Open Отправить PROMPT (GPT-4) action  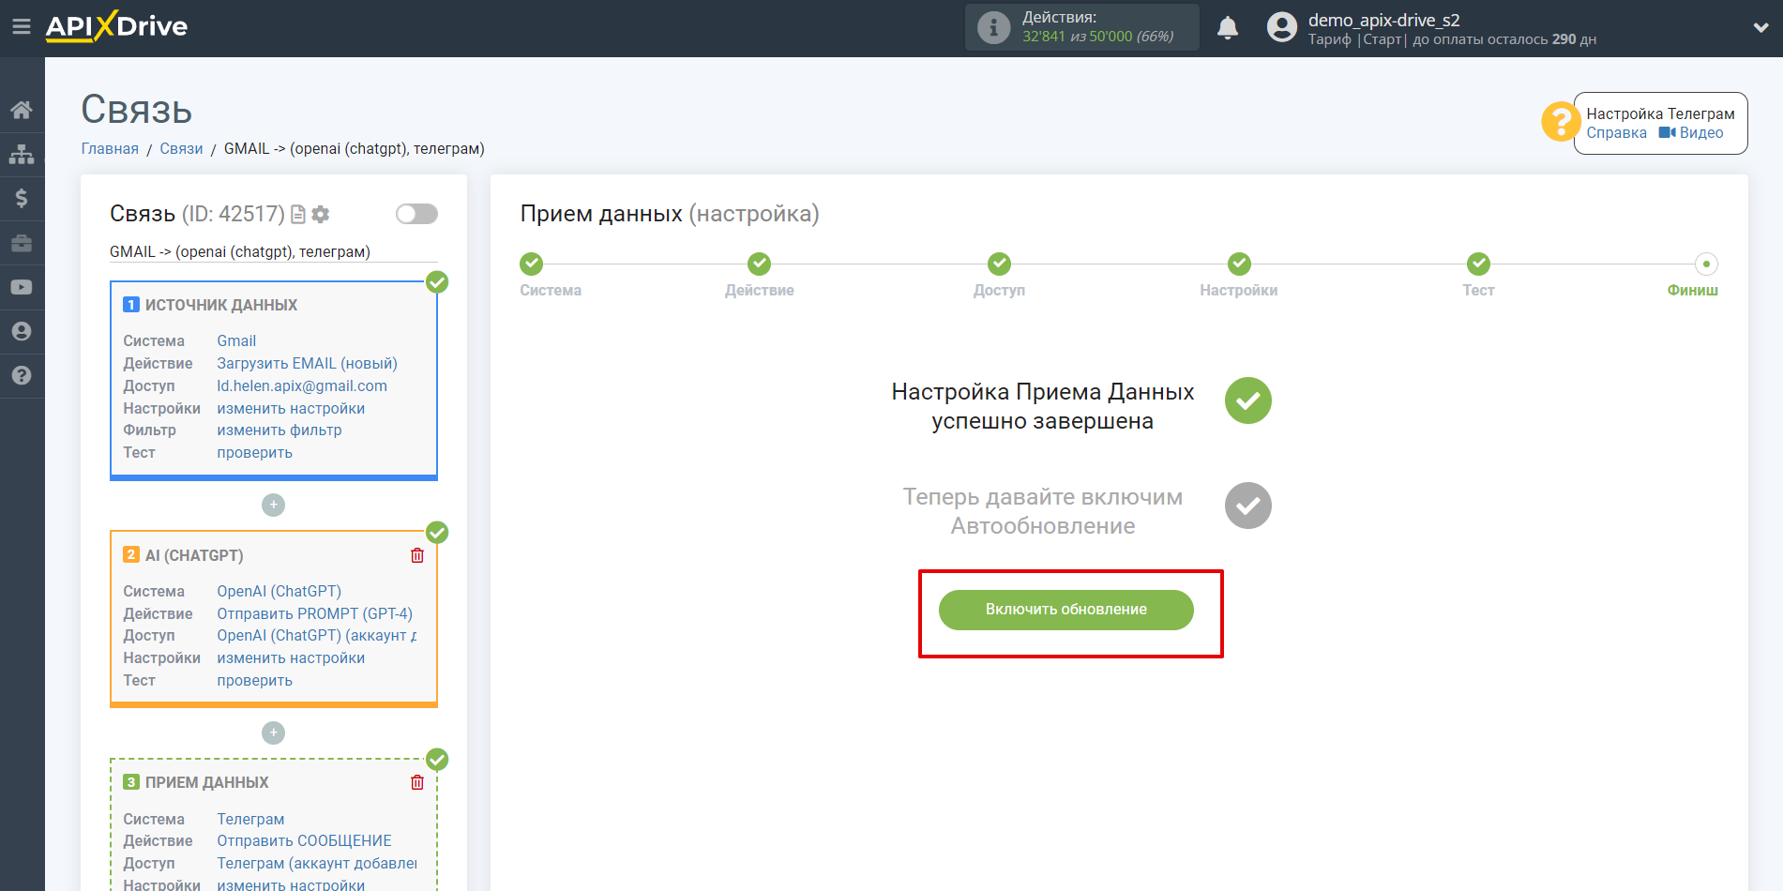click(314, 613)
